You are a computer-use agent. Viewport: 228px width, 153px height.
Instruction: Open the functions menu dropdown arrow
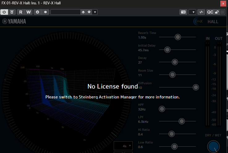click(x=192, y=12)
